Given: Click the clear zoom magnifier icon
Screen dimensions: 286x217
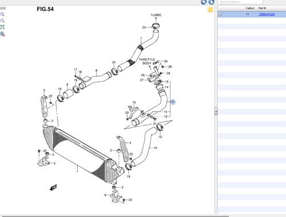Looking at the screenshot, I should click(x=2, y=34).
